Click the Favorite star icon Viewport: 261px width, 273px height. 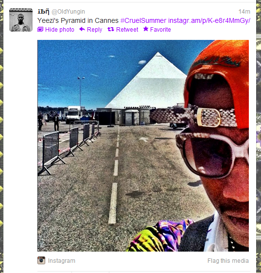(x=146, y=29)
